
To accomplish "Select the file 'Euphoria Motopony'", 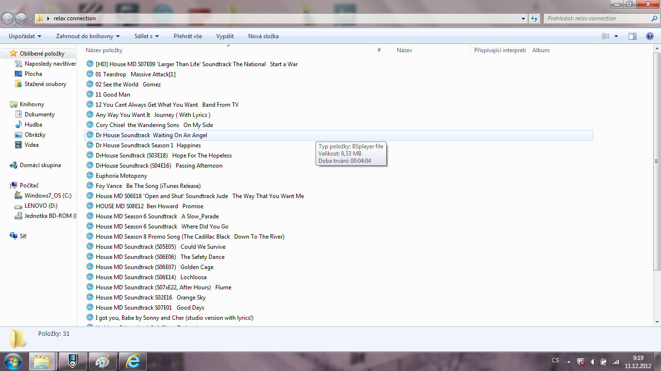I will coord(121,176).
